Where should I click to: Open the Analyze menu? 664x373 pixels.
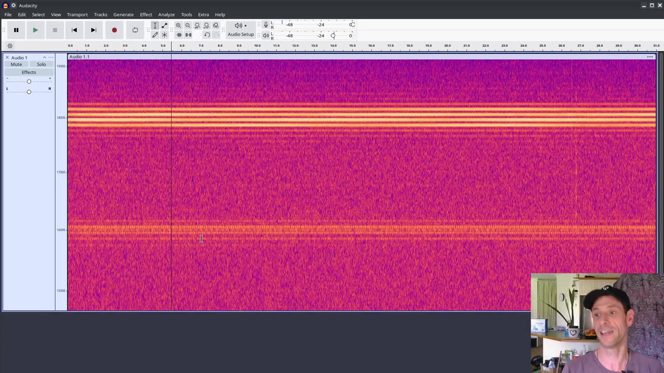[167, 15]
